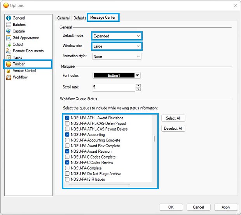Screen dimensions: 241x215
Task: Click the Batches icon in sidebar
Action: [x=9, y=25]
